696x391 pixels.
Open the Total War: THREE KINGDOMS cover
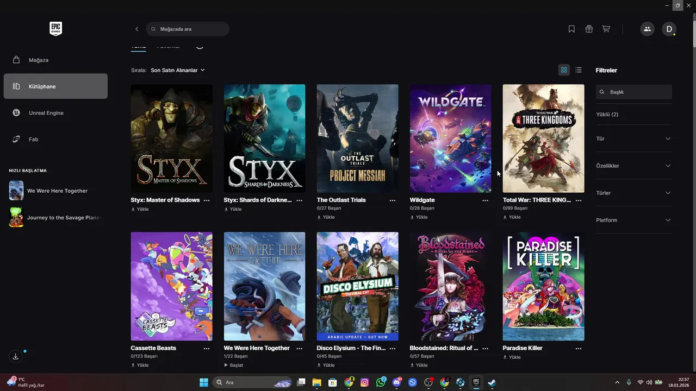pos(544,138)
